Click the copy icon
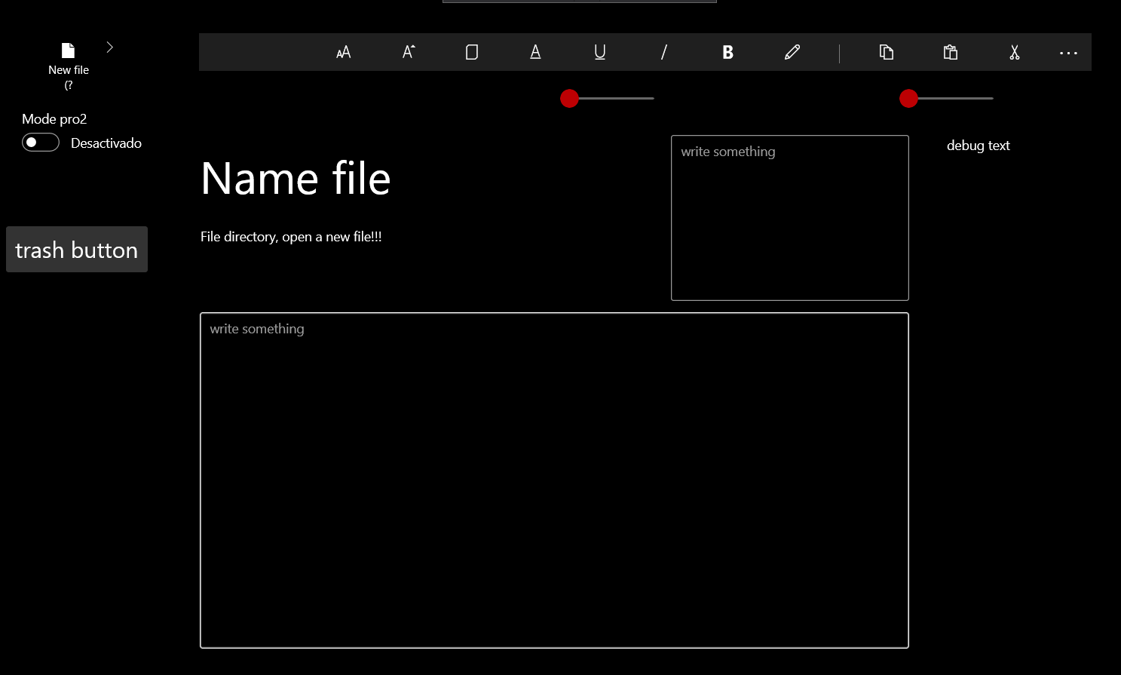 pos(887,52)
